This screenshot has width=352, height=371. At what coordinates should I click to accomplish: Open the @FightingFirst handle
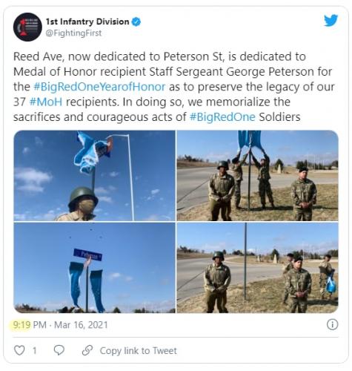click(x=73, y=33)
